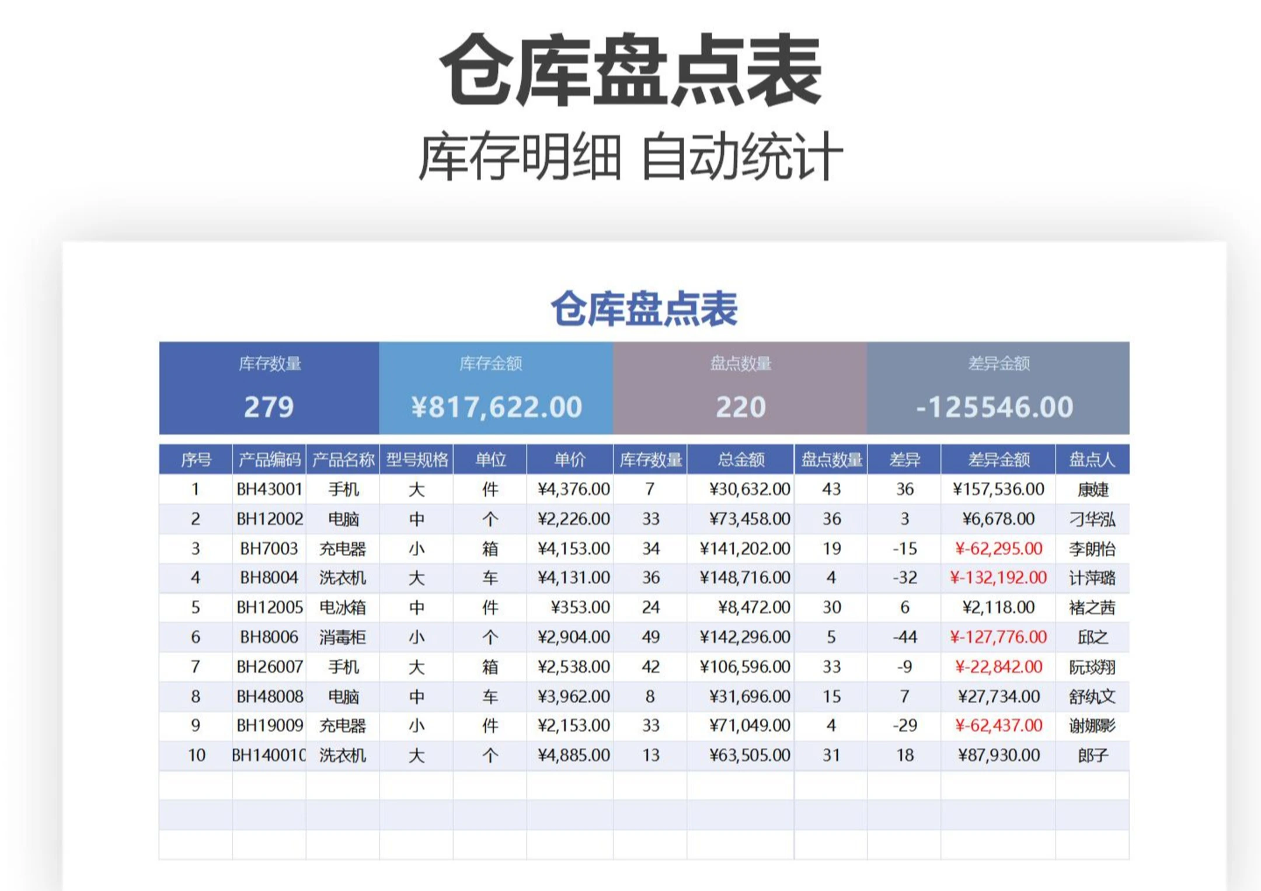Screen dimensions: 1261x891
Task: Select the 总金额 column header
Action: pos(740,460)
